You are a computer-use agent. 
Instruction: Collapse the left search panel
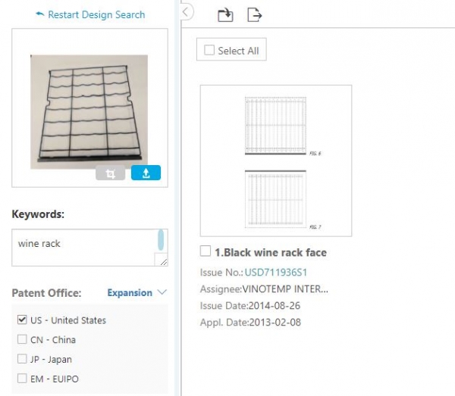point(187,12)
